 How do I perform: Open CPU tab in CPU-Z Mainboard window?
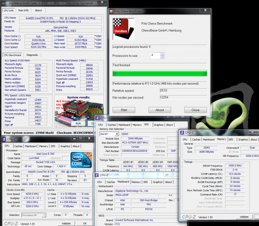(100, 182)
